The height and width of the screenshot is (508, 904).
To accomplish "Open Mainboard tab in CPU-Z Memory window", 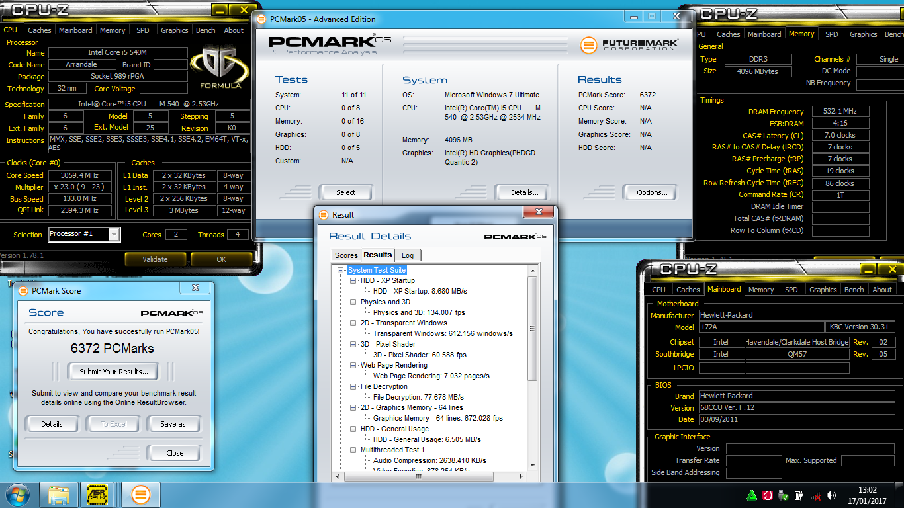I will point(764,34).
